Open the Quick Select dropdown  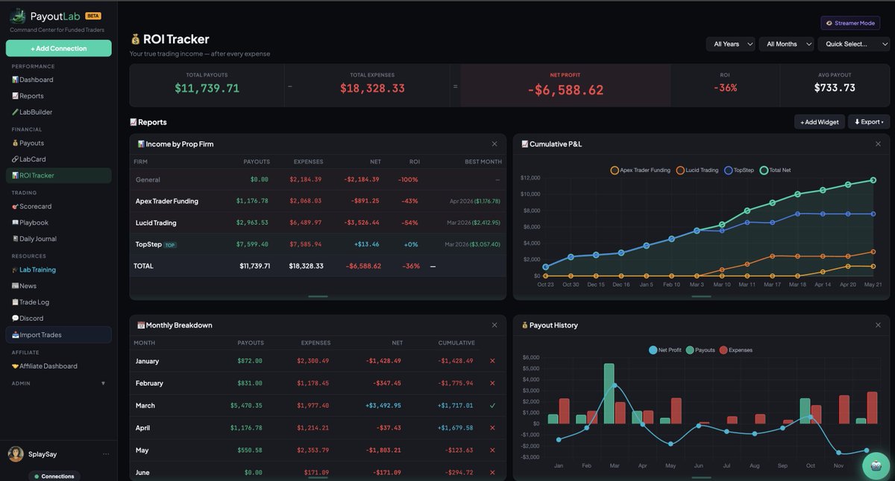853,44
